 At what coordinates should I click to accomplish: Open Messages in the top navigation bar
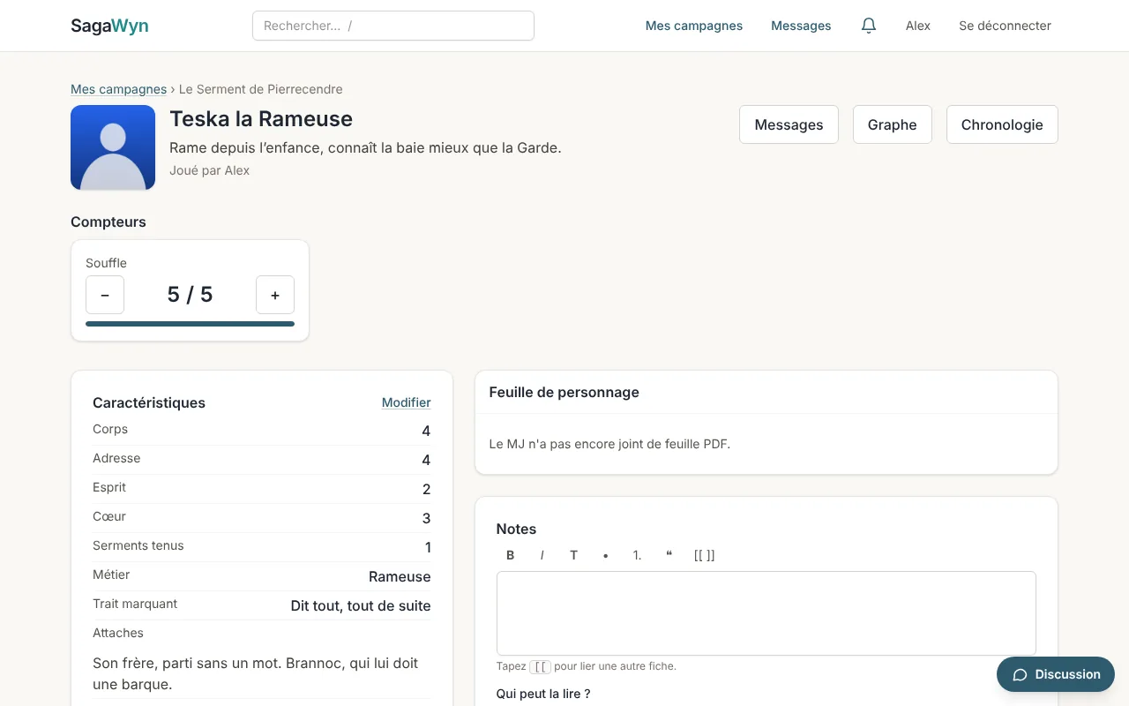pos(801,26)
